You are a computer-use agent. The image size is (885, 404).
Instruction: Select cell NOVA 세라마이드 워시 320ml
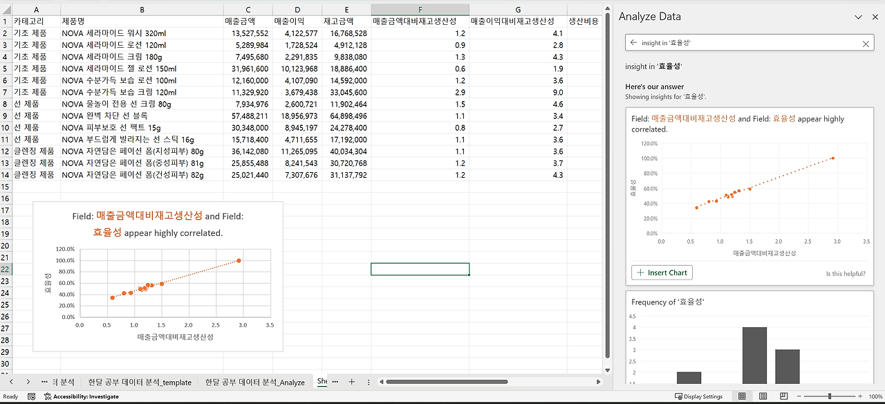pos(142,33)
